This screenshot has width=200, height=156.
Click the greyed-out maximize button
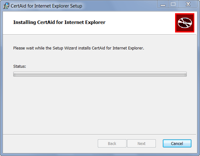[x=173, y=4]
